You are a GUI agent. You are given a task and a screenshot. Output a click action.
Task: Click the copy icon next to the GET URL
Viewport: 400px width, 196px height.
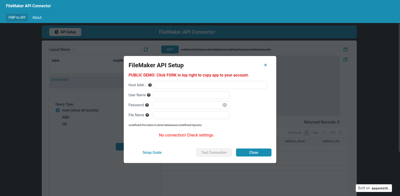point(345,49)
